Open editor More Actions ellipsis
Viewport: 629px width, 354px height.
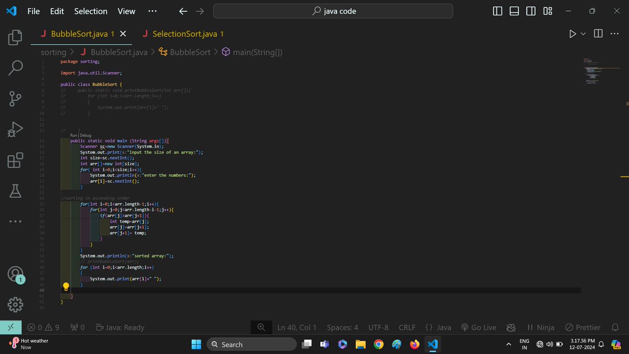[x=614, y=34]
